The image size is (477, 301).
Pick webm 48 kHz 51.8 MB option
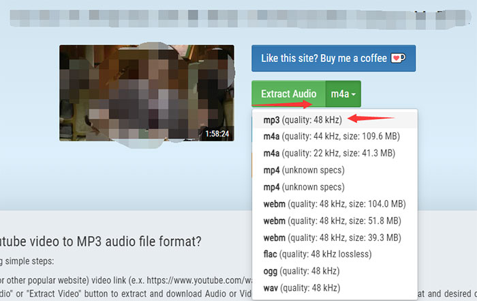point(335,220)
